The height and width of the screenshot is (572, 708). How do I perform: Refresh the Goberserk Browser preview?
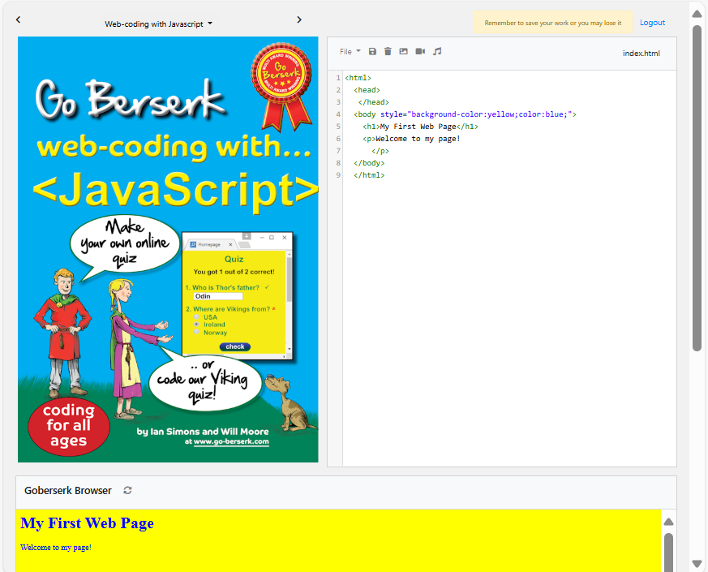[128, 490]
